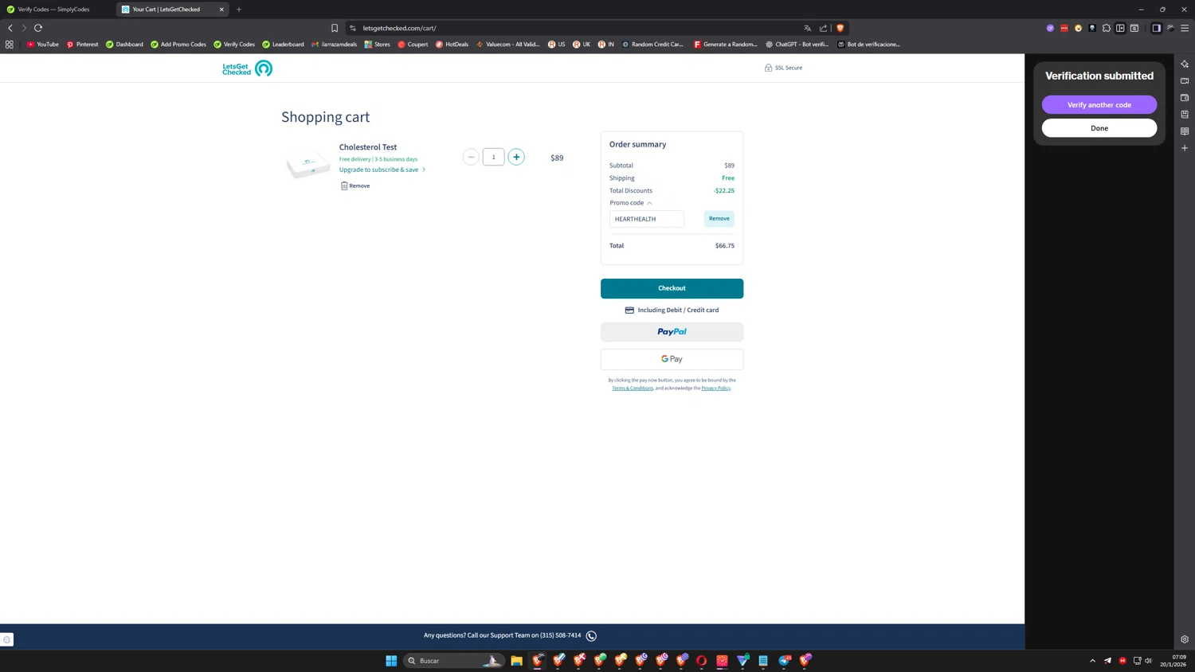Open a new browser tab
This screenshot has width=1195, height=672.
tap(239, 10)
